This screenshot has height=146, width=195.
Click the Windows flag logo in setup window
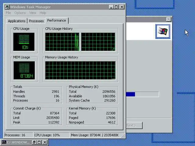pos(163,31)
